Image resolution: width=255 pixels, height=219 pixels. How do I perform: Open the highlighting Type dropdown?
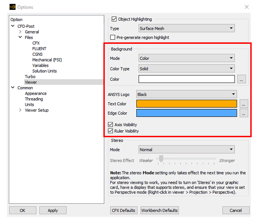point(187,28)
